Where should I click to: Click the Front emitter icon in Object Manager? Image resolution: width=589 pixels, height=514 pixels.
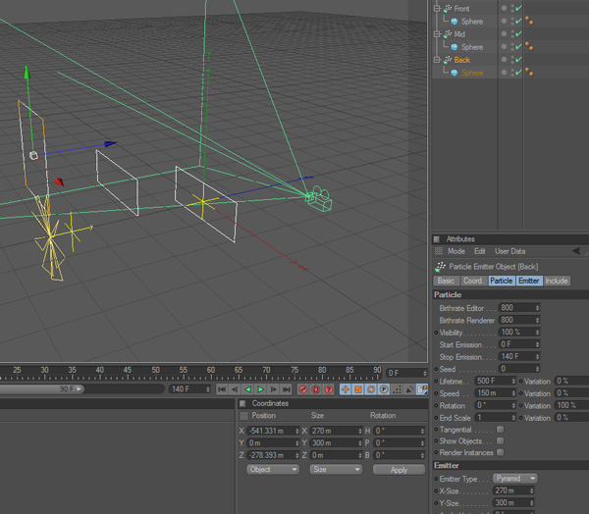(448, 9)
